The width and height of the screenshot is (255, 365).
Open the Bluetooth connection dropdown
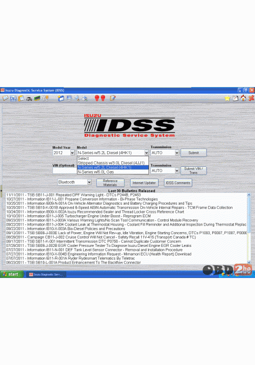coord(89,182)
